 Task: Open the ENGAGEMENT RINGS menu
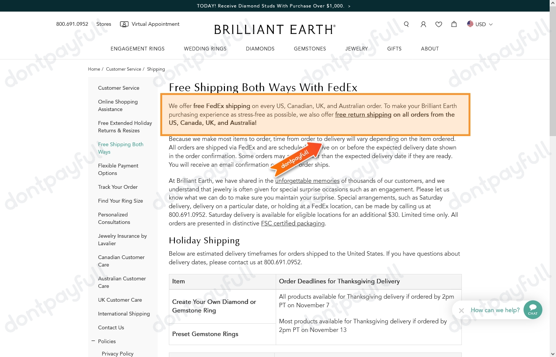coord(138,49)
